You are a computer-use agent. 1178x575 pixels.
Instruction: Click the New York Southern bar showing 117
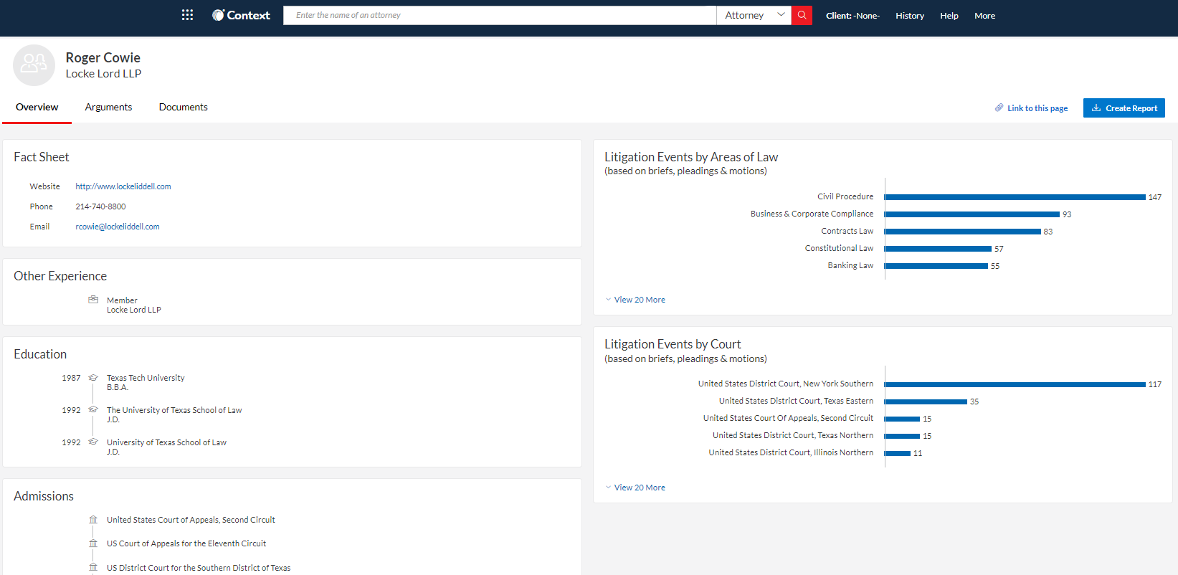(x=1015, y=384)
